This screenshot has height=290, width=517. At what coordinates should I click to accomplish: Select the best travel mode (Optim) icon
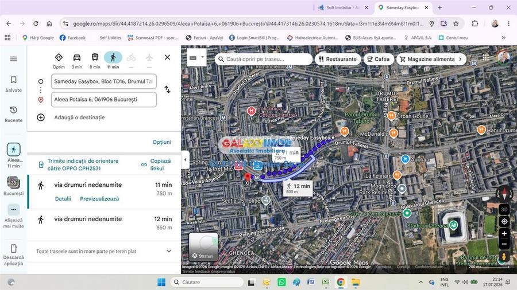59,57
